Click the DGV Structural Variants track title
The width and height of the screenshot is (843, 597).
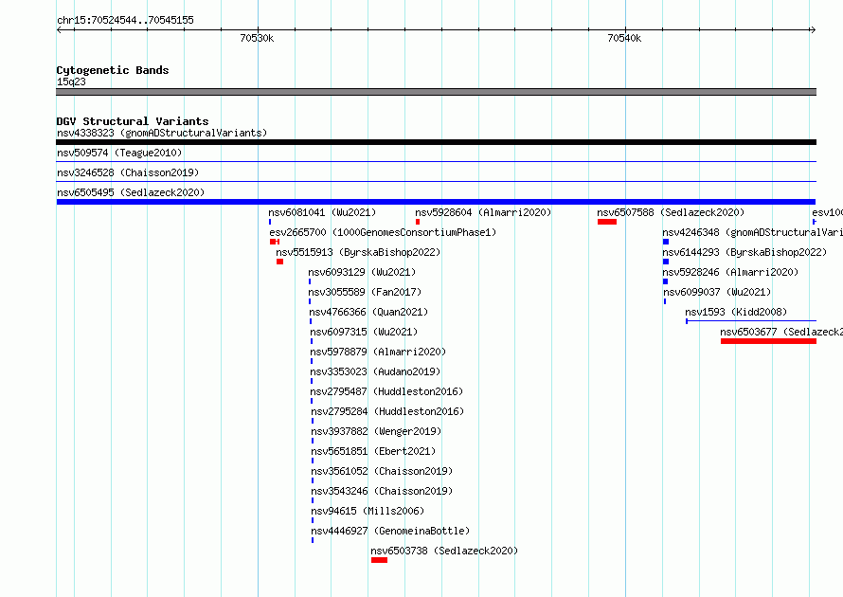pos(133,121)
